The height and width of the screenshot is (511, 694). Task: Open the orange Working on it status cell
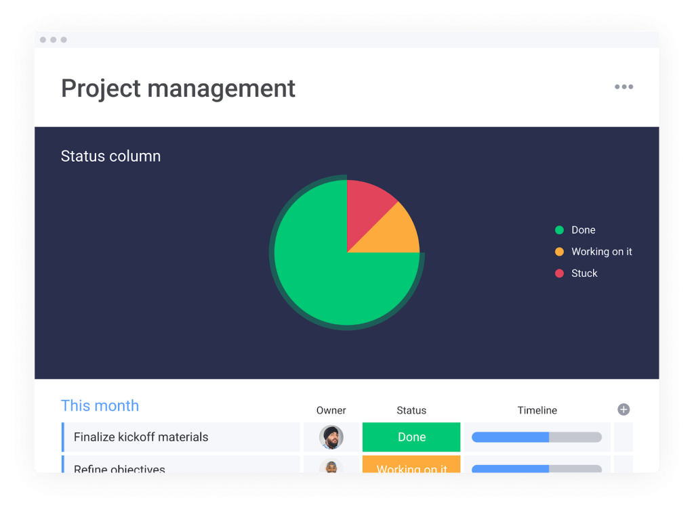[x=411, y=466]
